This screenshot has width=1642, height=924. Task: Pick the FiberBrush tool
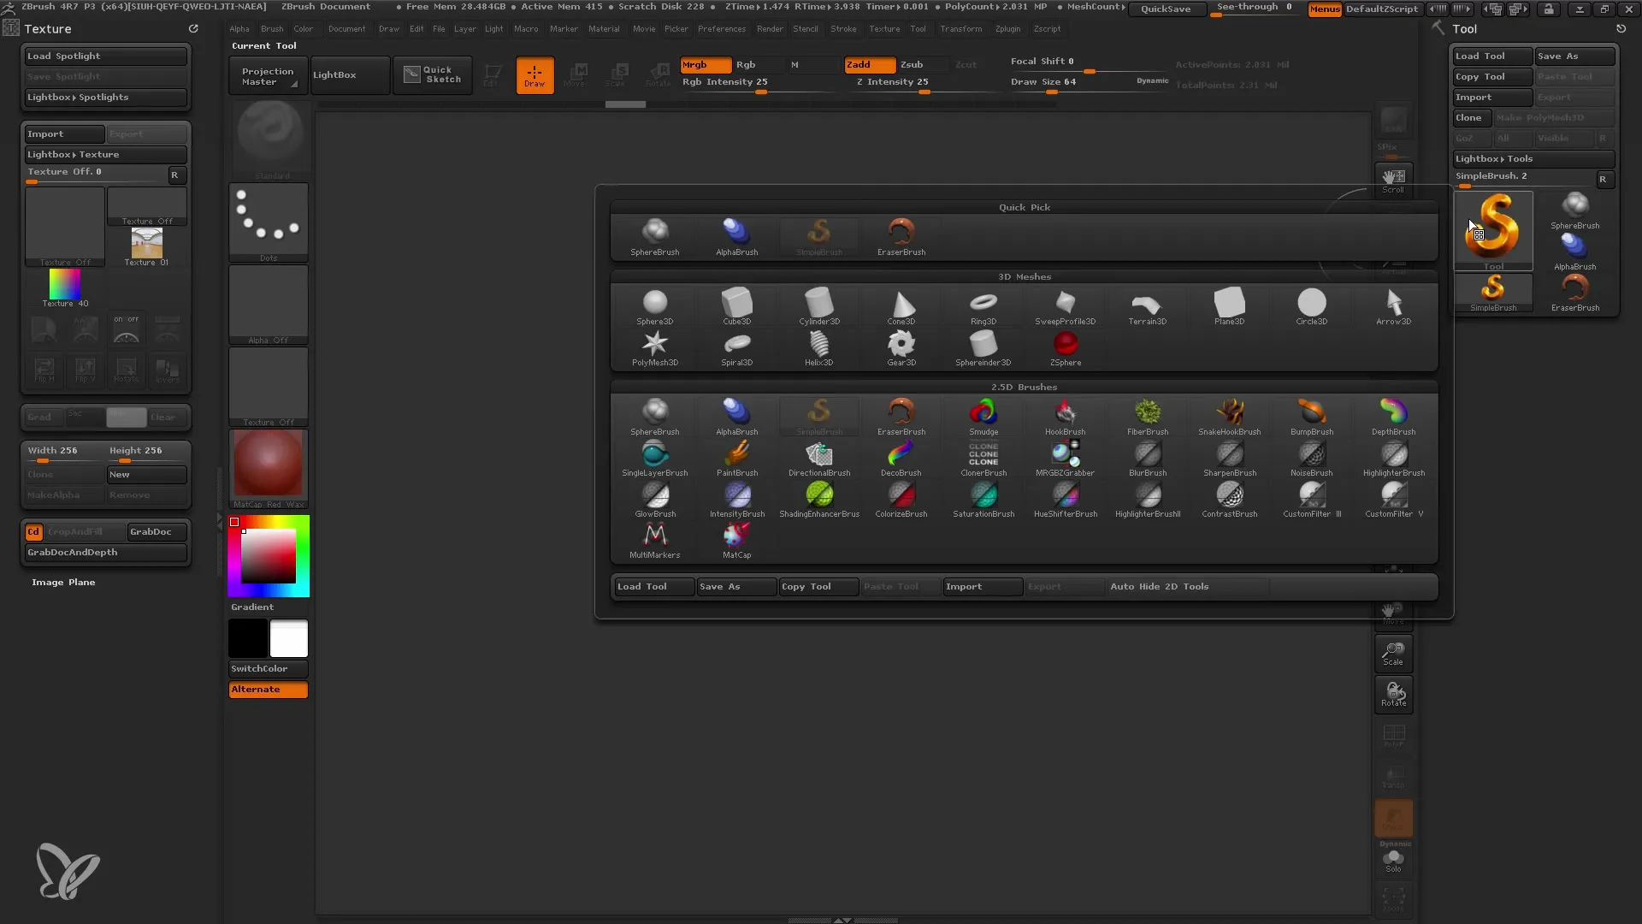click(1147, 418)
